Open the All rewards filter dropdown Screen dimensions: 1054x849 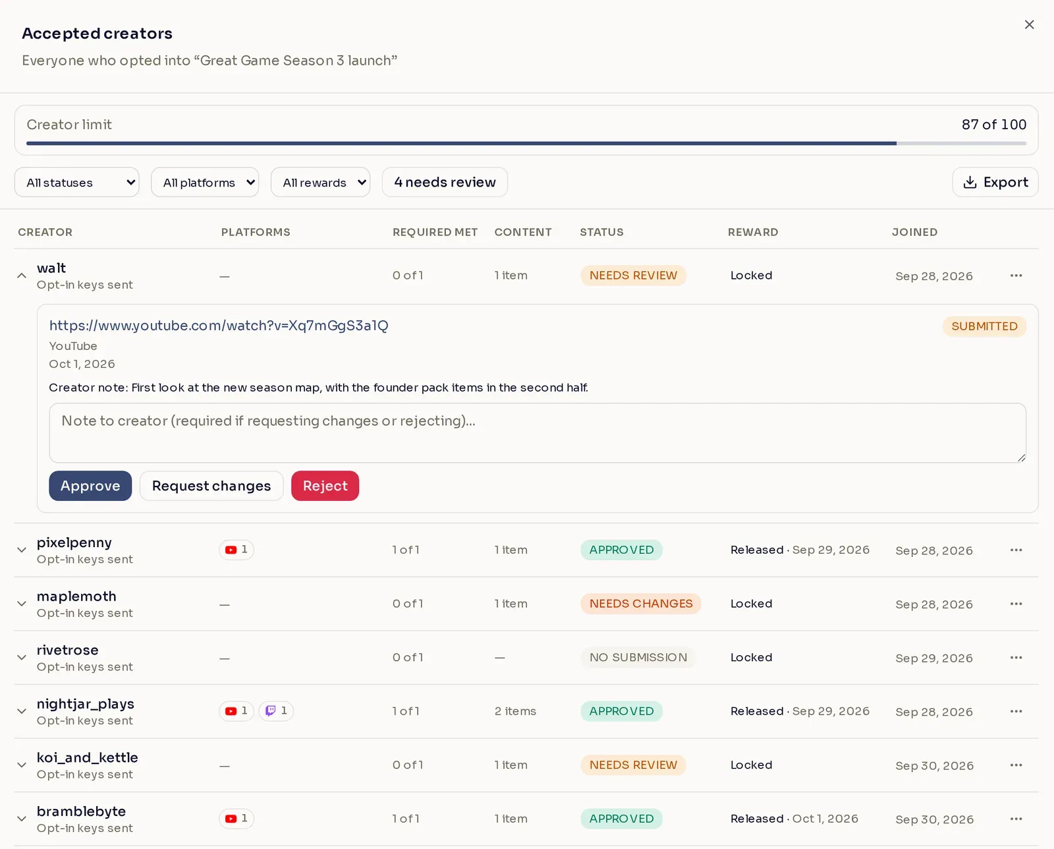321,183
